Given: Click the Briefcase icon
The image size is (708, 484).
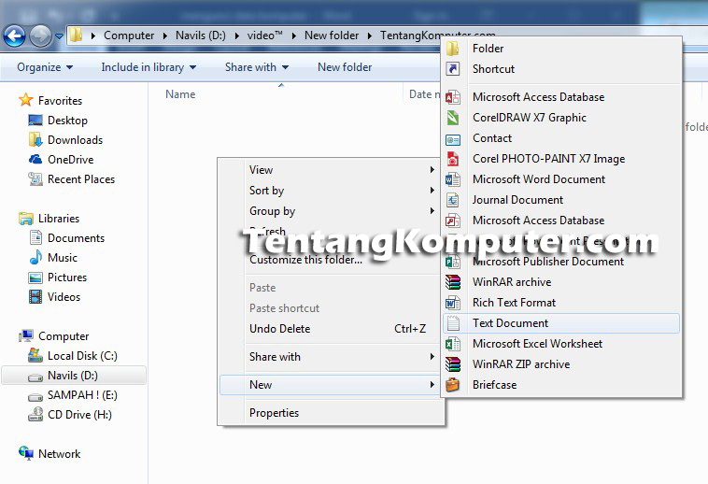Looking at the screenshot, I should coord(453,385).
